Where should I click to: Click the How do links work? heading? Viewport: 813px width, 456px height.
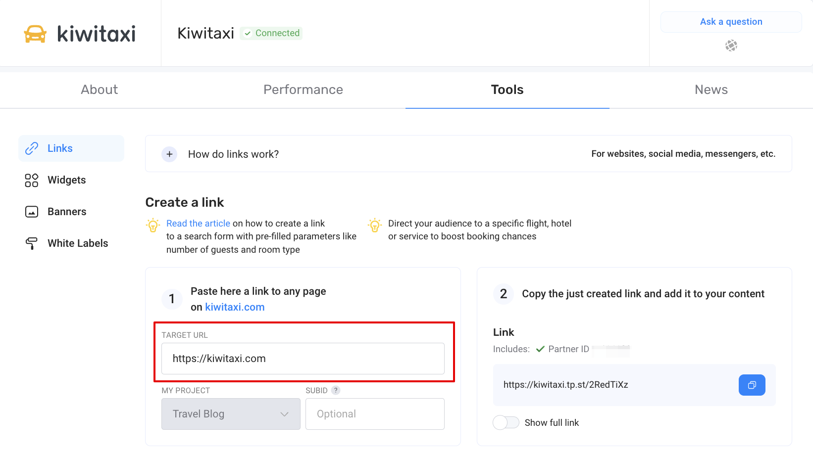(233, 154)
